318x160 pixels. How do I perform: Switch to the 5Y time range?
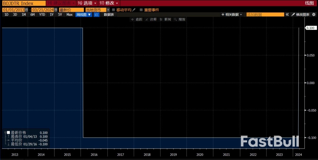60,14
